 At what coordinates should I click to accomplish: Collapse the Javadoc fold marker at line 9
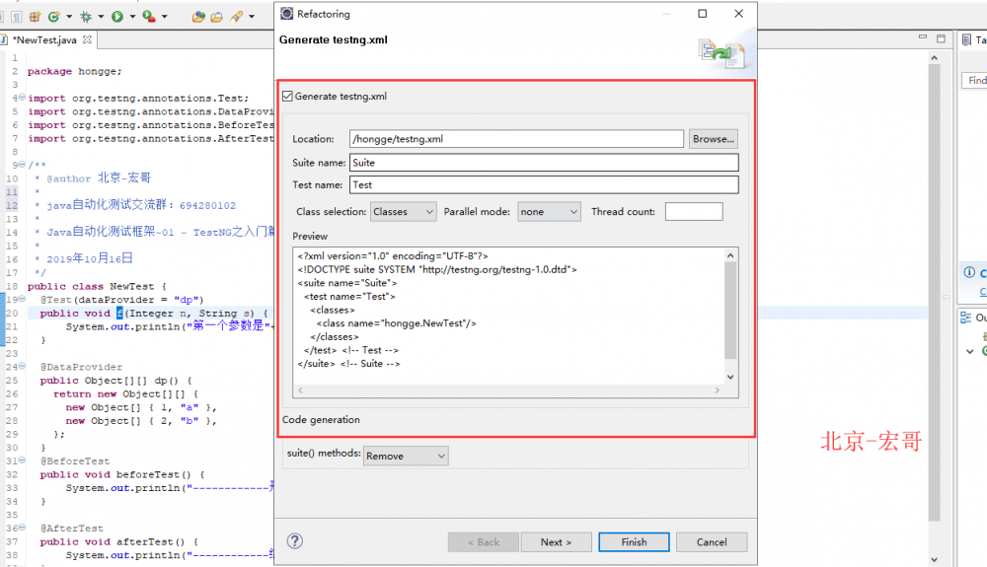(22, 165)
